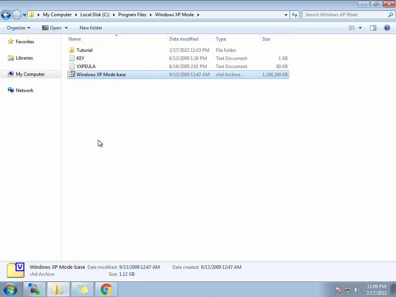Expand the arrow after Local Disk (C:)

114,15
